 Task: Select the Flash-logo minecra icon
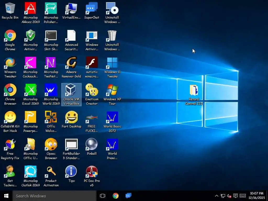coord(92,63)
